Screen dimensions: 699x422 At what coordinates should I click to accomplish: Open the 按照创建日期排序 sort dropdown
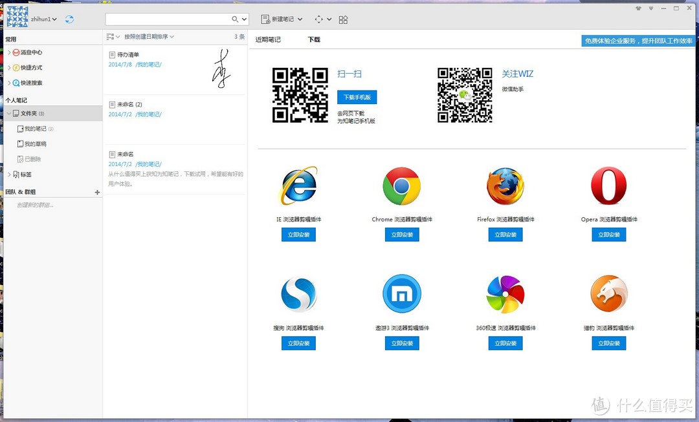tap(149, 36)
